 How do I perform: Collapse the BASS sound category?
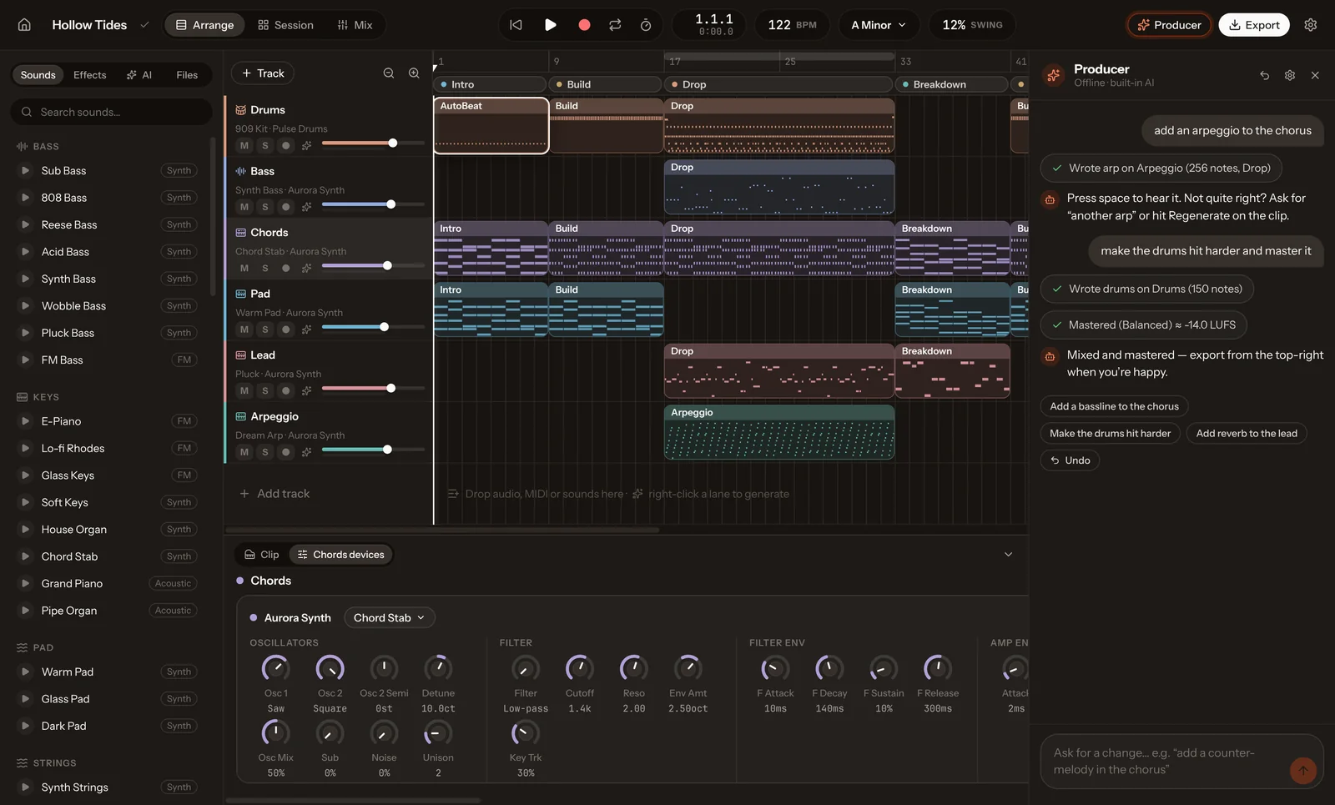(x=38, y=147)
